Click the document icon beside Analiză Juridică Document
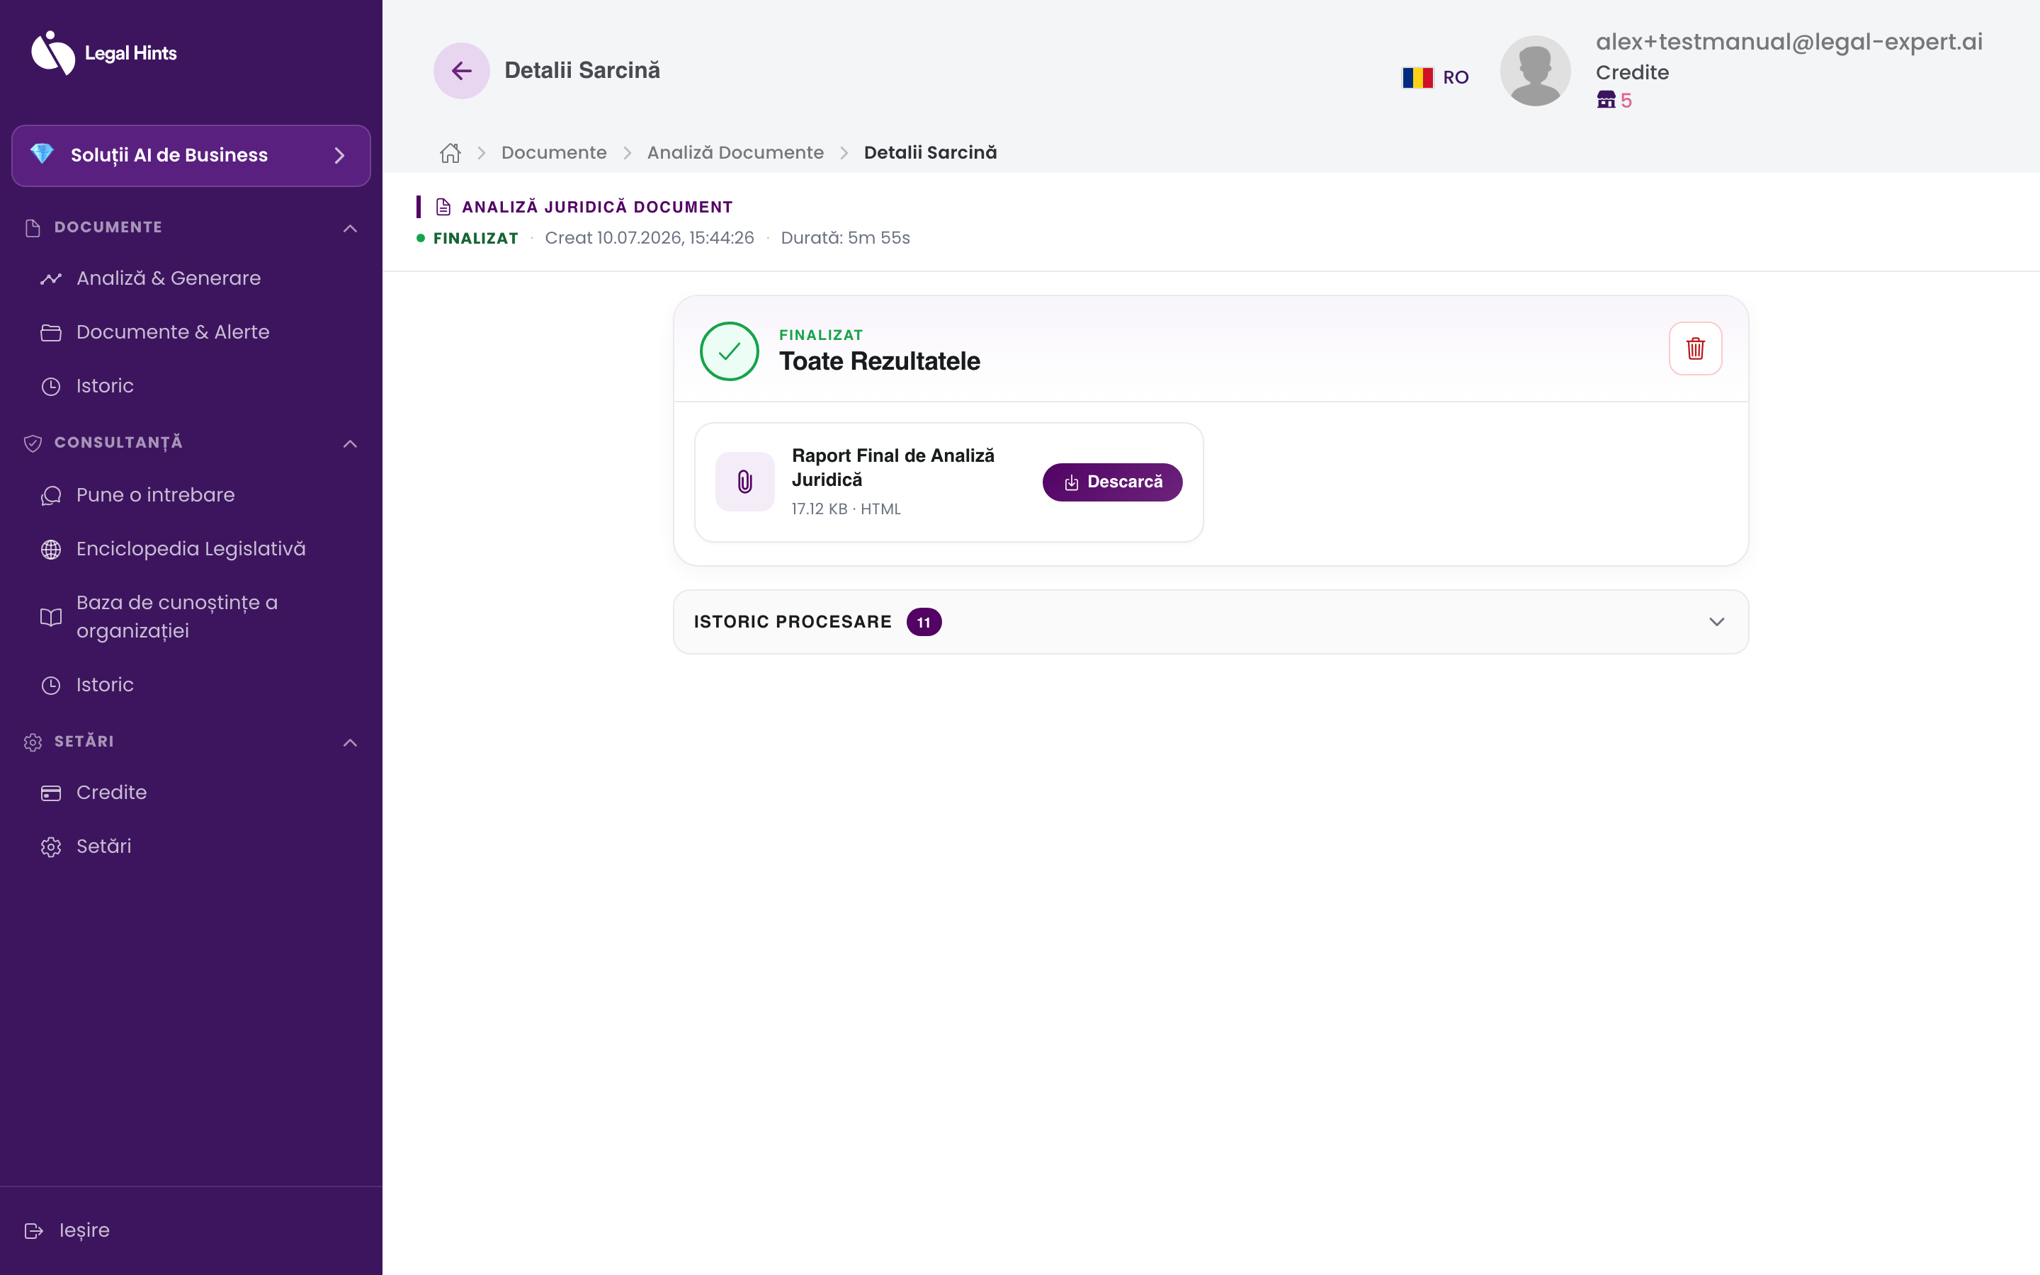The image size is (2040, 1275). (x=443, y=207)
